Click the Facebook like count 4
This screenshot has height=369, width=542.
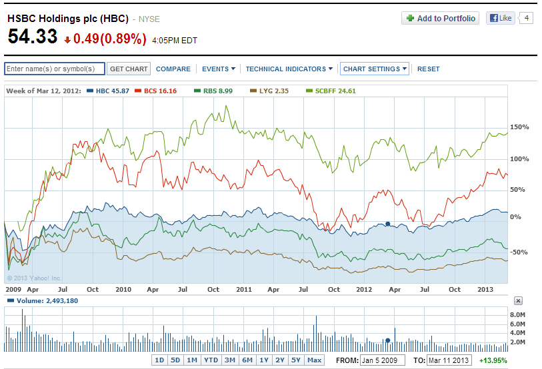527,18
